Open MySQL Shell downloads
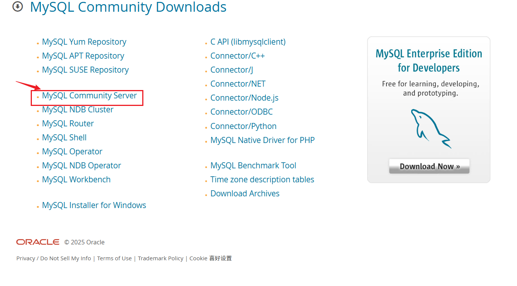Screen dimensions: 517x286 (x=64, y=138)
